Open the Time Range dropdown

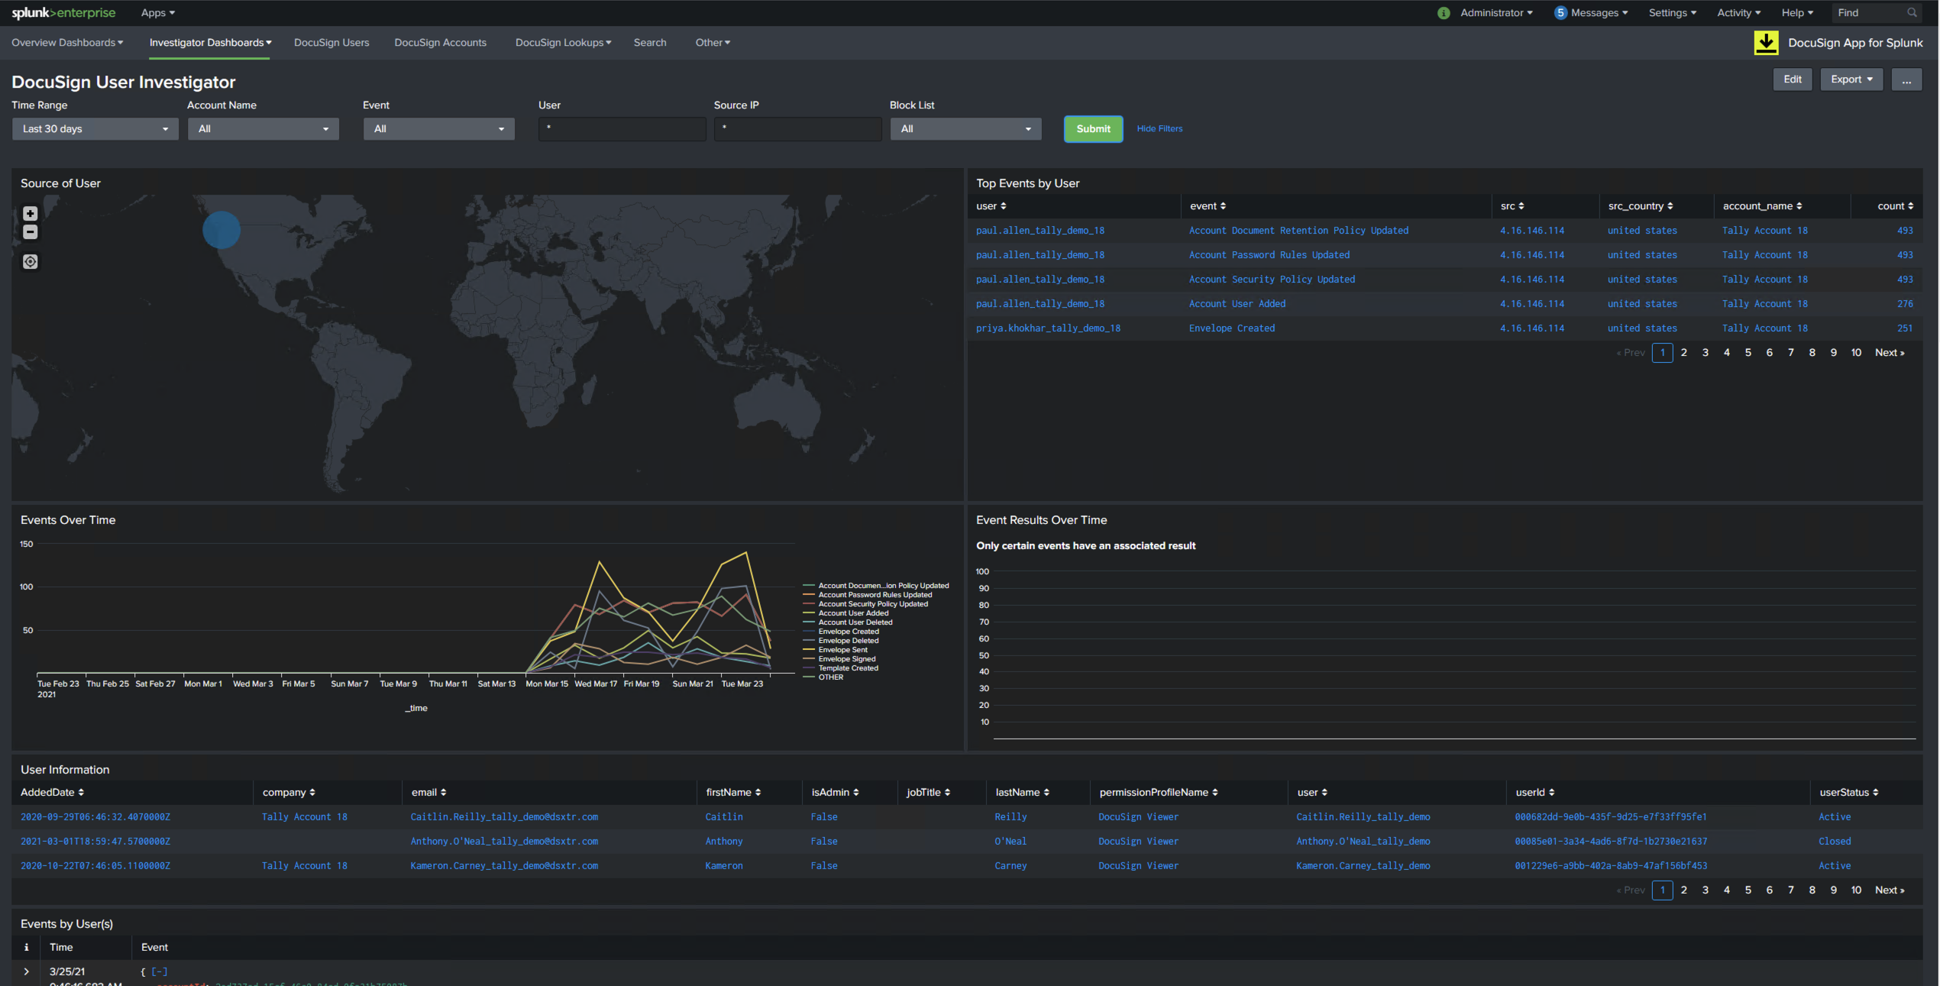point(95,128)
